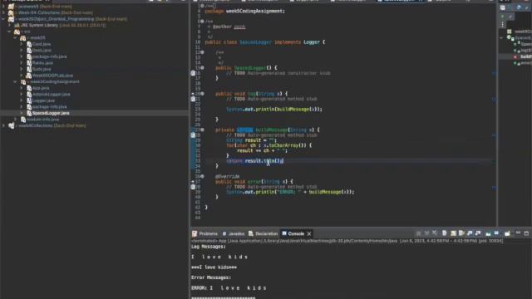532x299 pixels.
Task: Open AsteriskLogger.java in Package Explorer
Action: pyautogui.click(x=52, y=94)
